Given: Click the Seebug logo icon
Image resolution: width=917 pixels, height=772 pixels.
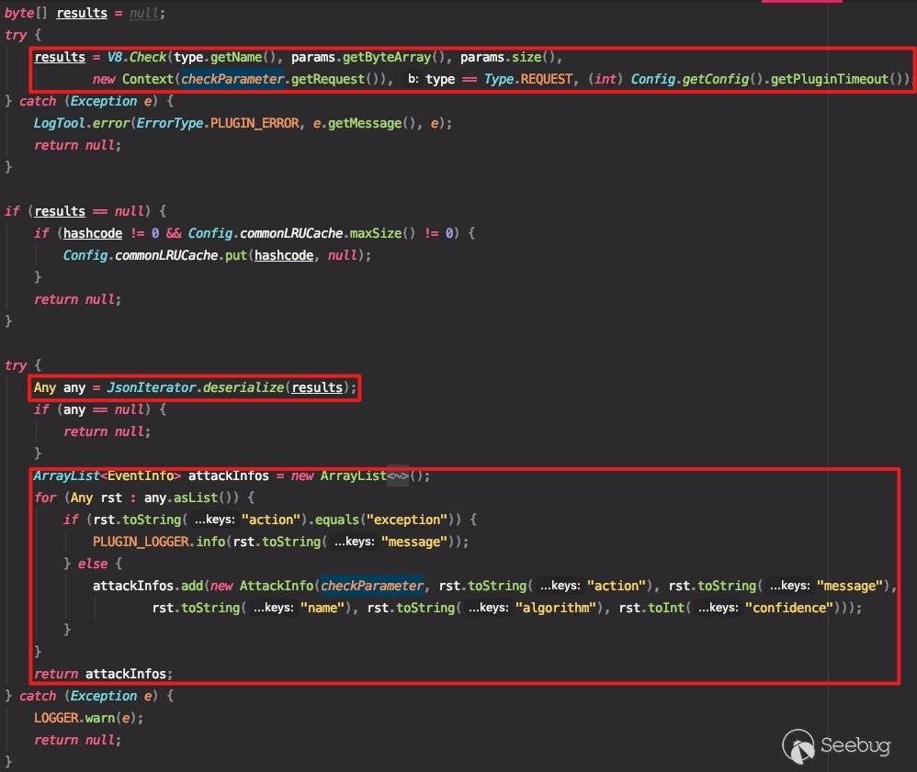Looking at the screenshot, I should 798,744.
